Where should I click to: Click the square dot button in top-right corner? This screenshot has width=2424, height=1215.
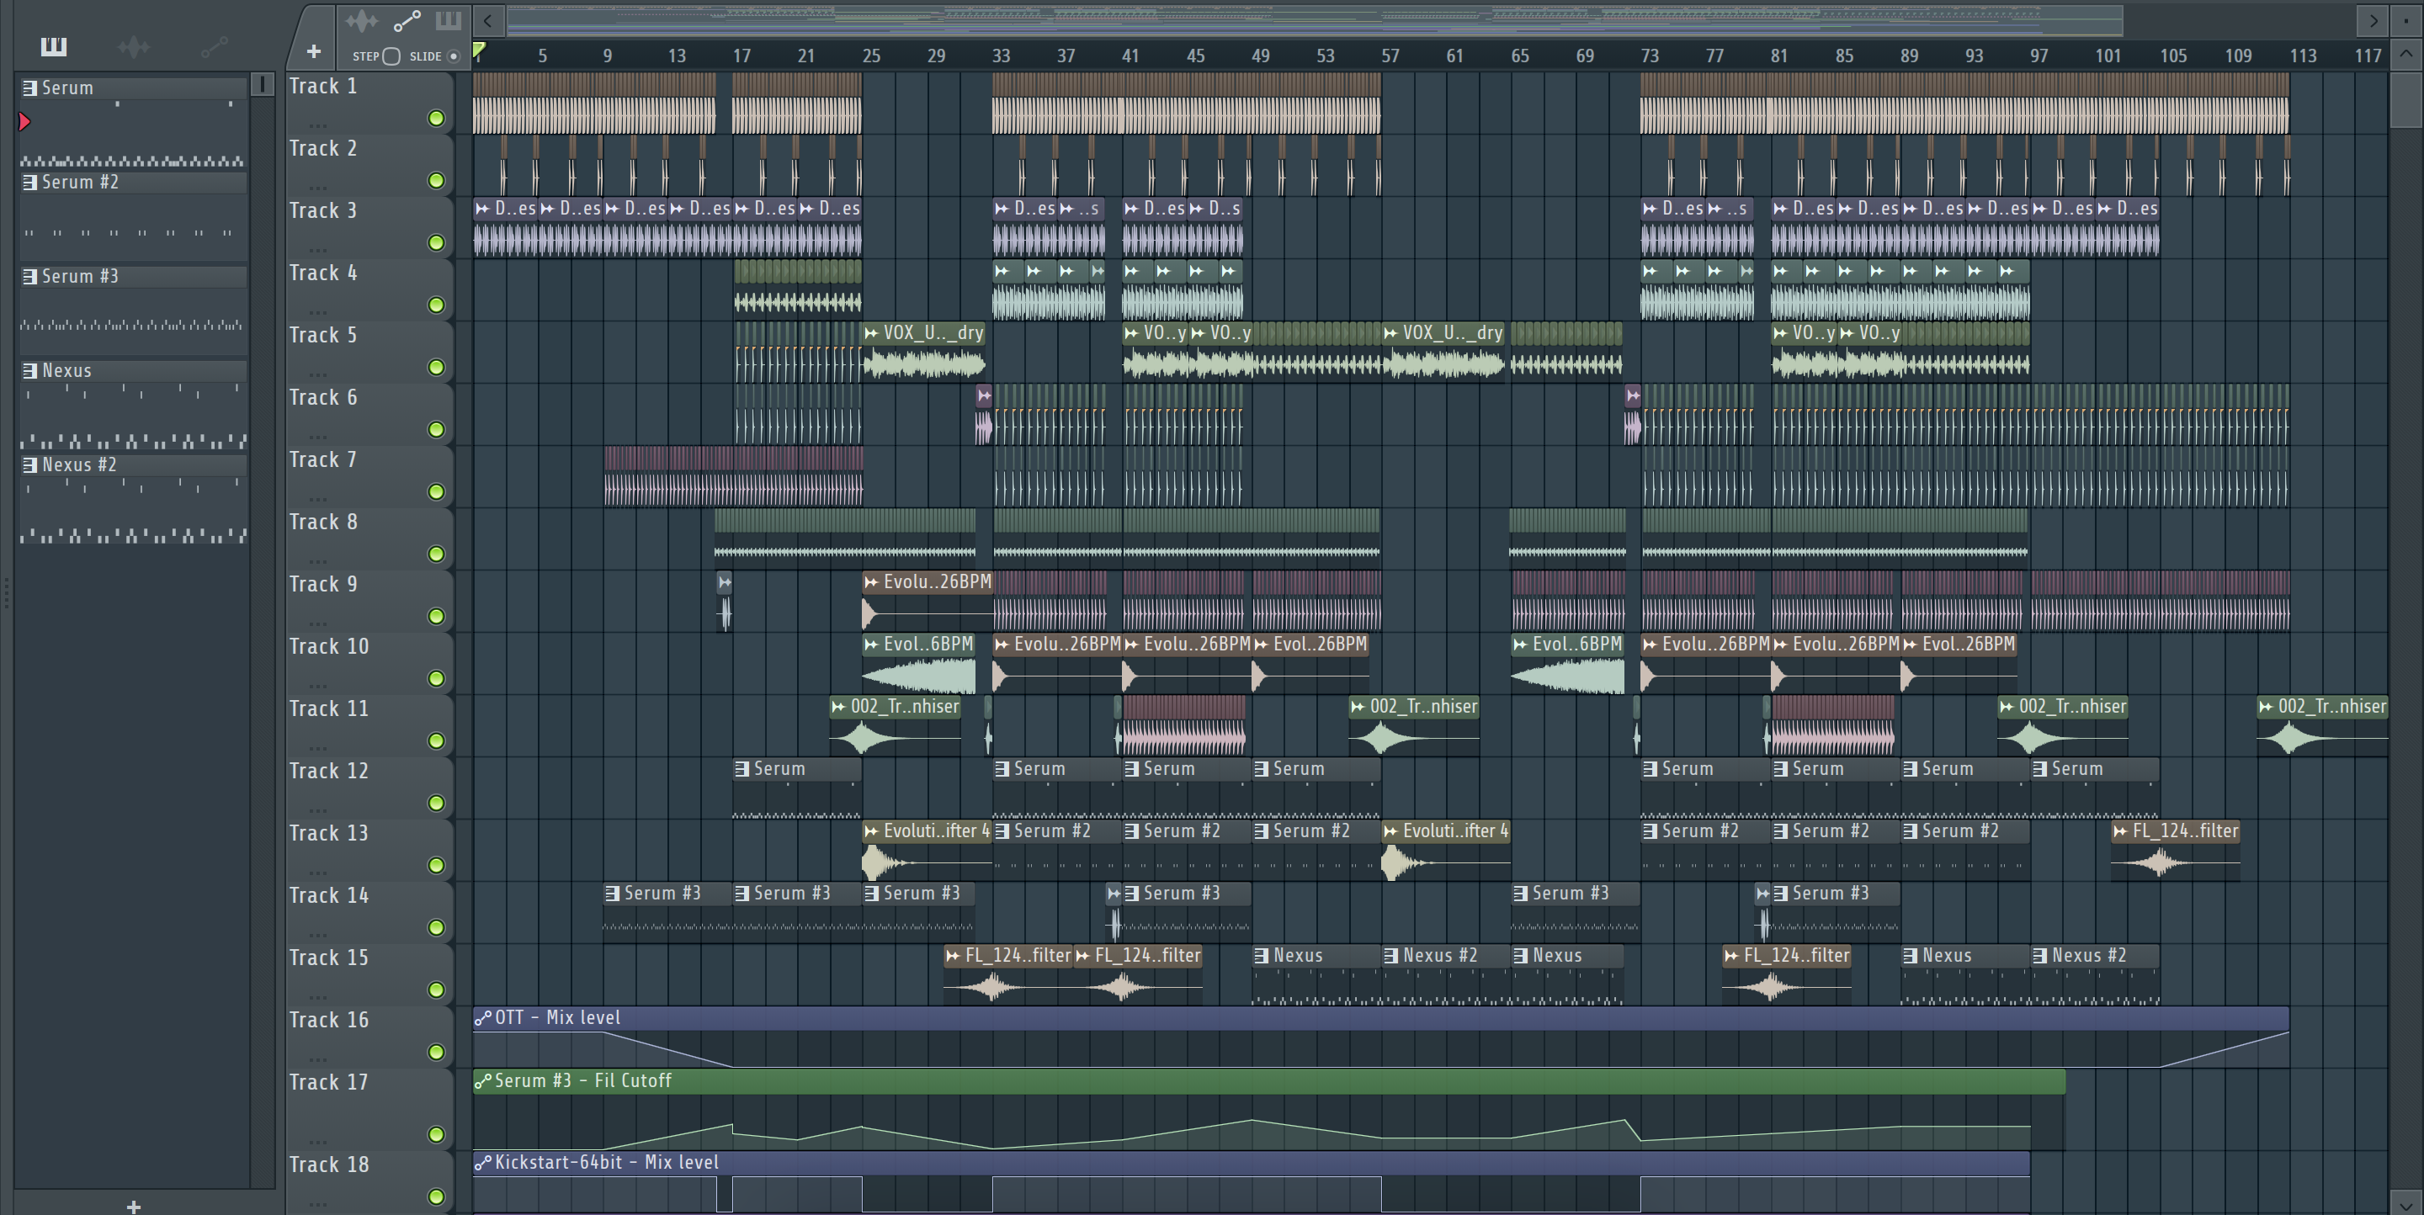click(2405, 19)
